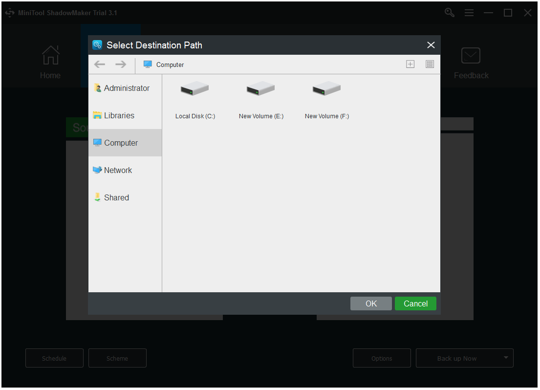Open backup Options button
Screen dimensions: 540x390
[382, 358]
